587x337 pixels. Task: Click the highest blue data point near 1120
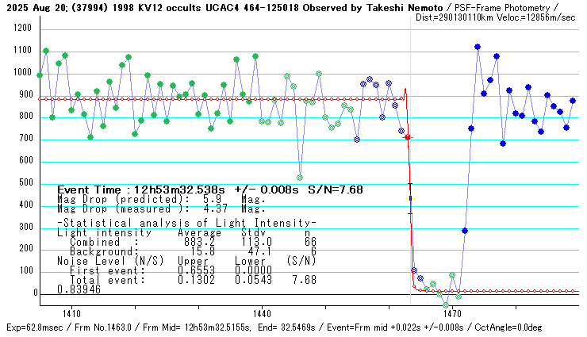pyautogui.click(x=478, y=47)
